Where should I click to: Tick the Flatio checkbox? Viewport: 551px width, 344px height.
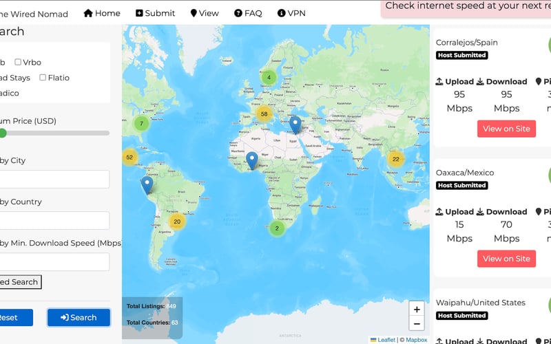43,78
